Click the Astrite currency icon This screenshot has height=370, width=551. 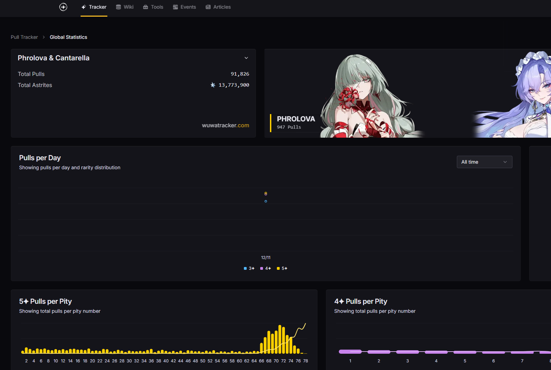click(x=213, y=85)
